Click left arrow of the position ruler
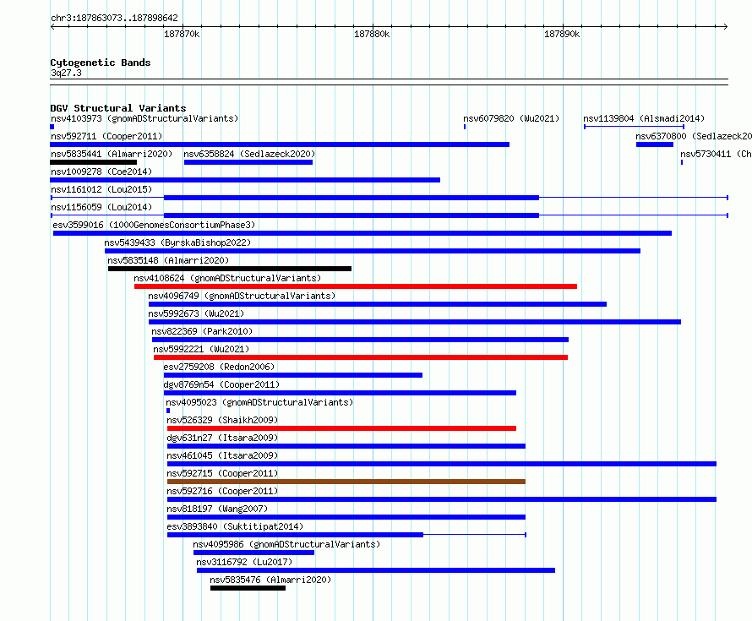752x621 pixels. (52, 26)
